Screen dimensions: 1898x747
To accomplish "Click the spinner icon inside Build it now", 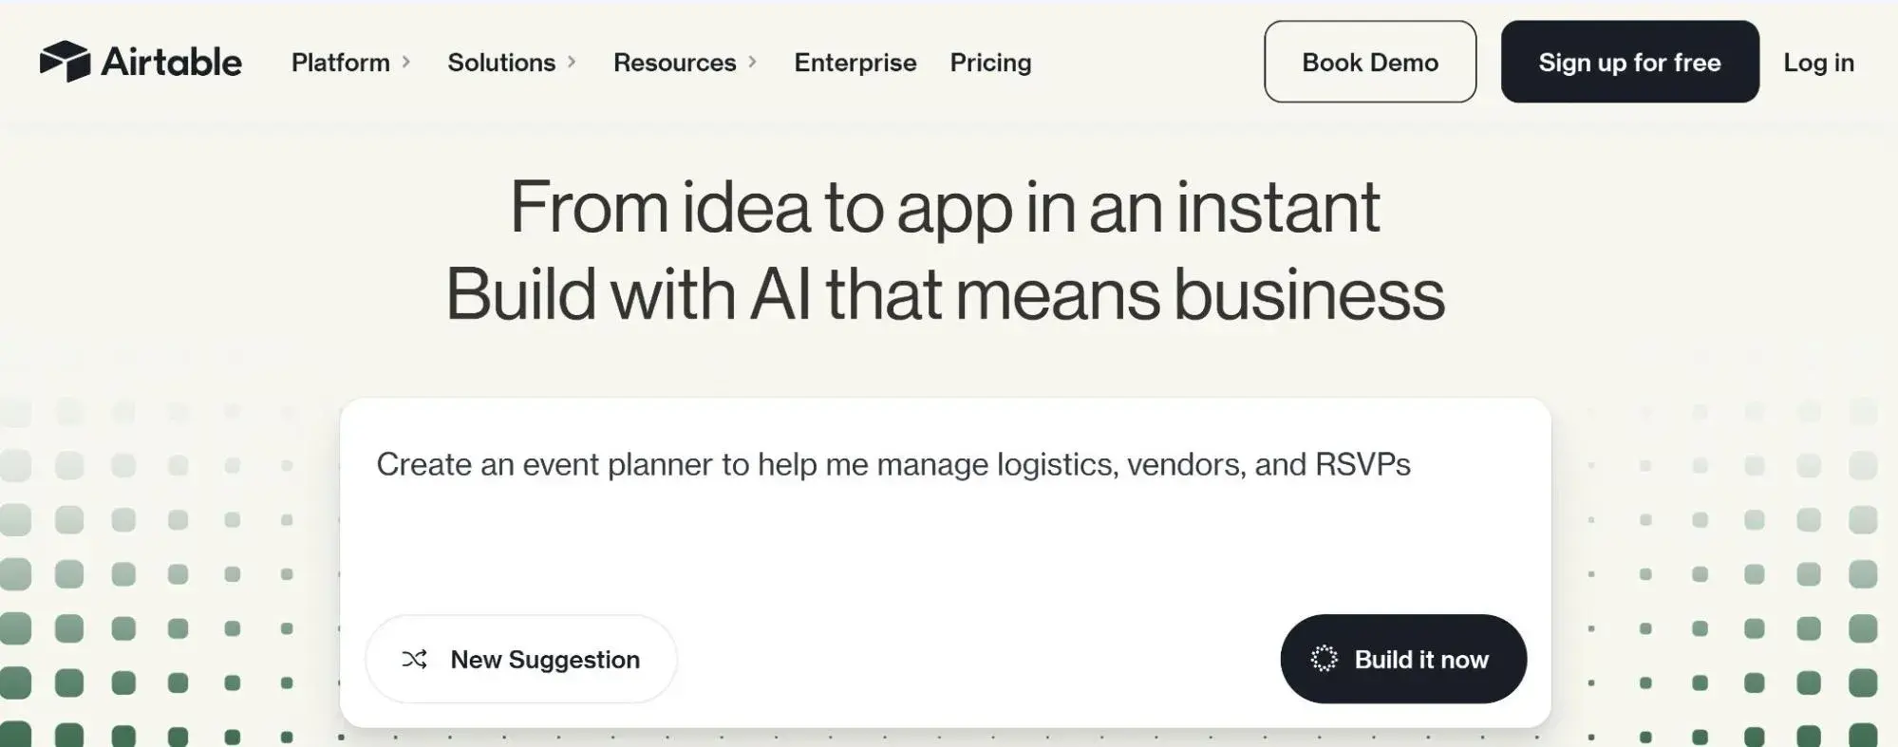I will coord(1325,659).
